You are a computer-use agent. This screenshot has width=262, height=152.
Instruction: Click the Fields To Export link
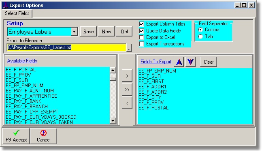[156, 62]
